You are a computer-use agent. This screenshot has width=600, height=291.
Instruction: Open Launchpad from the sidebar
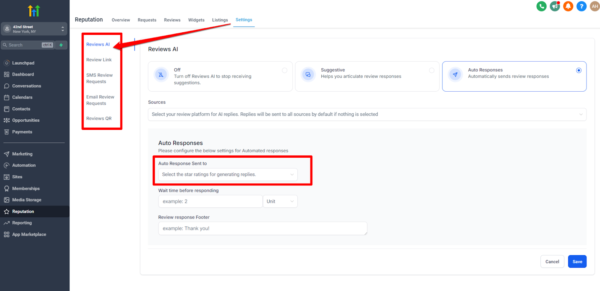(x=23, y=63)
